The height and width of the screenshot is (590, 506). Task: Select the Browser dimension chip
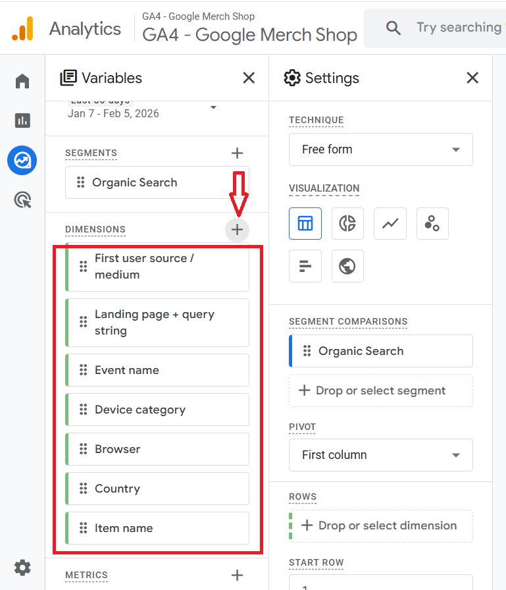[157, 449]
